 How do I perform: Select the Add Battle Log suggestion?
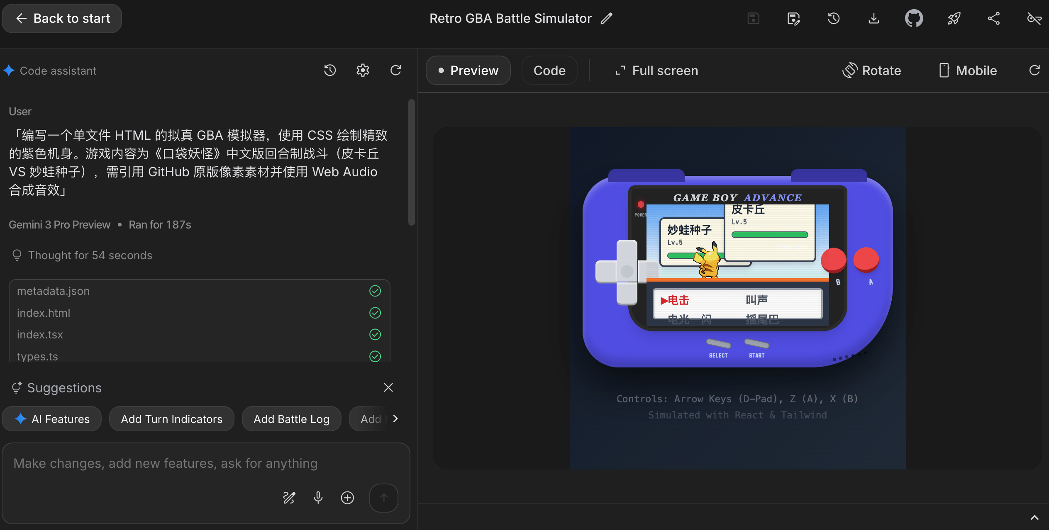click(x=292, y=419)
